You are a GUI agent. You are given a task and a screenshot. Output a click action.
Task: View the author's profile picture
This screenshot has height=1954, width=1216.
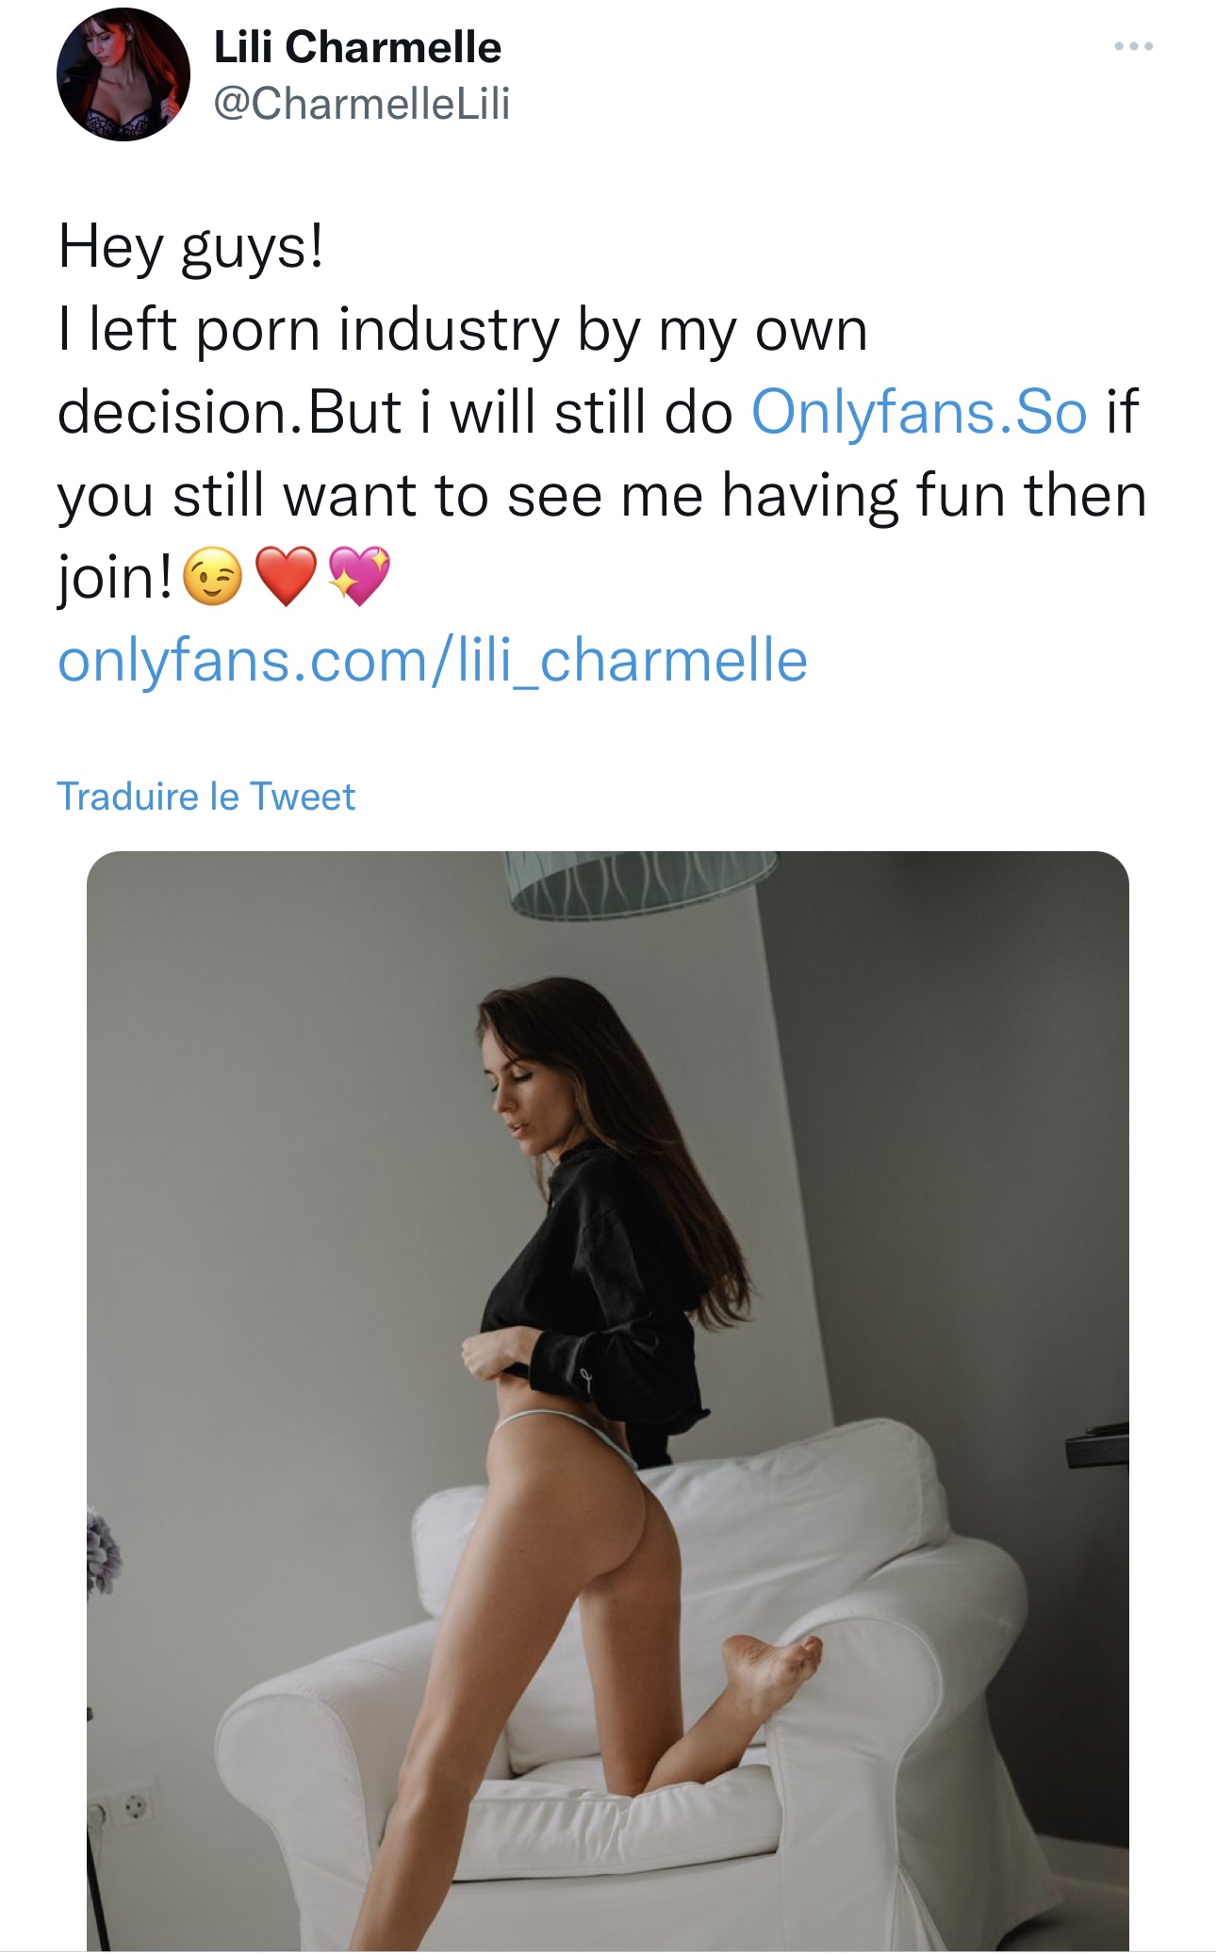(x=123, y=74)
